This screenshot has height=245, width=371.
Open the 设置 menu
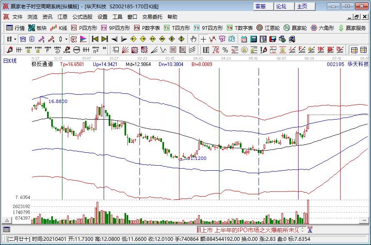[102, 17]
